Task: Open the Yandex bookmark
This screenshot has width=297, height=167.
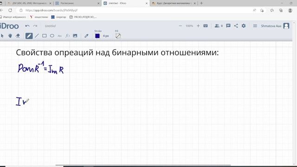Action: (x=39, y=17)
